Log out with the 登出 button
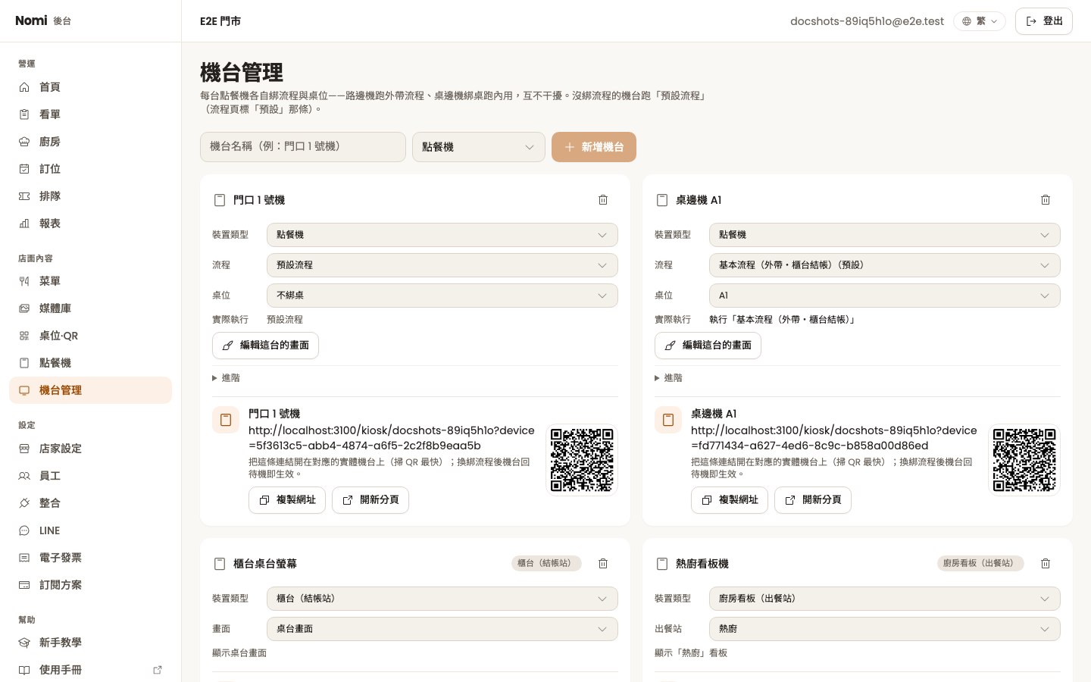Viewport: 1091px width, 682px height. tap(1044, 21)
